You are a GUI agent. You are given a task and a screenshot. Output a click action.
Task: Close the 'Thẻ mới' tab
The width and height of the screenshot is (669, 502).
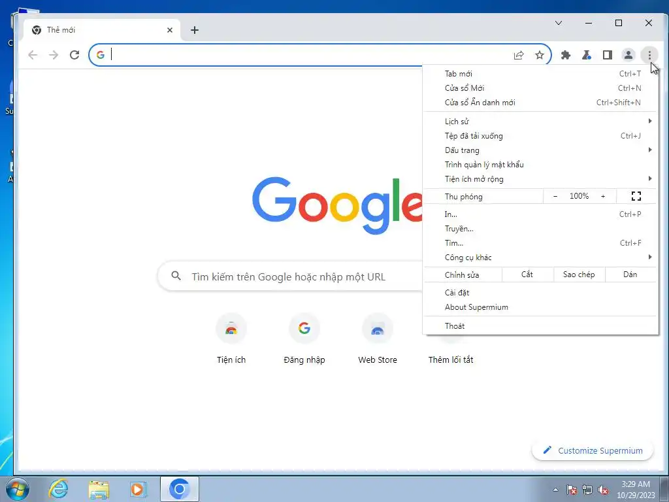pyautogui.click(x=170, y=30)
